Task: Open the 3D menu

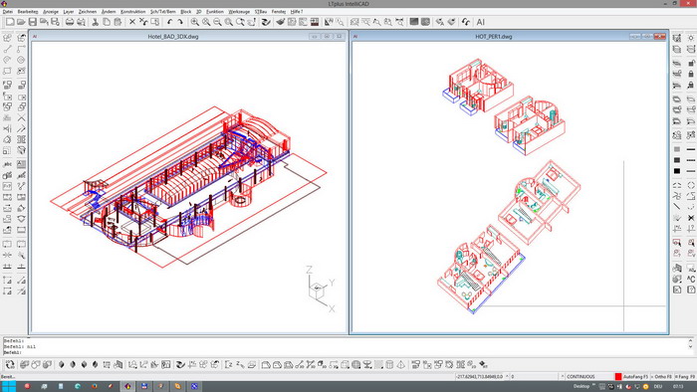Action: [x=199, y=12]
